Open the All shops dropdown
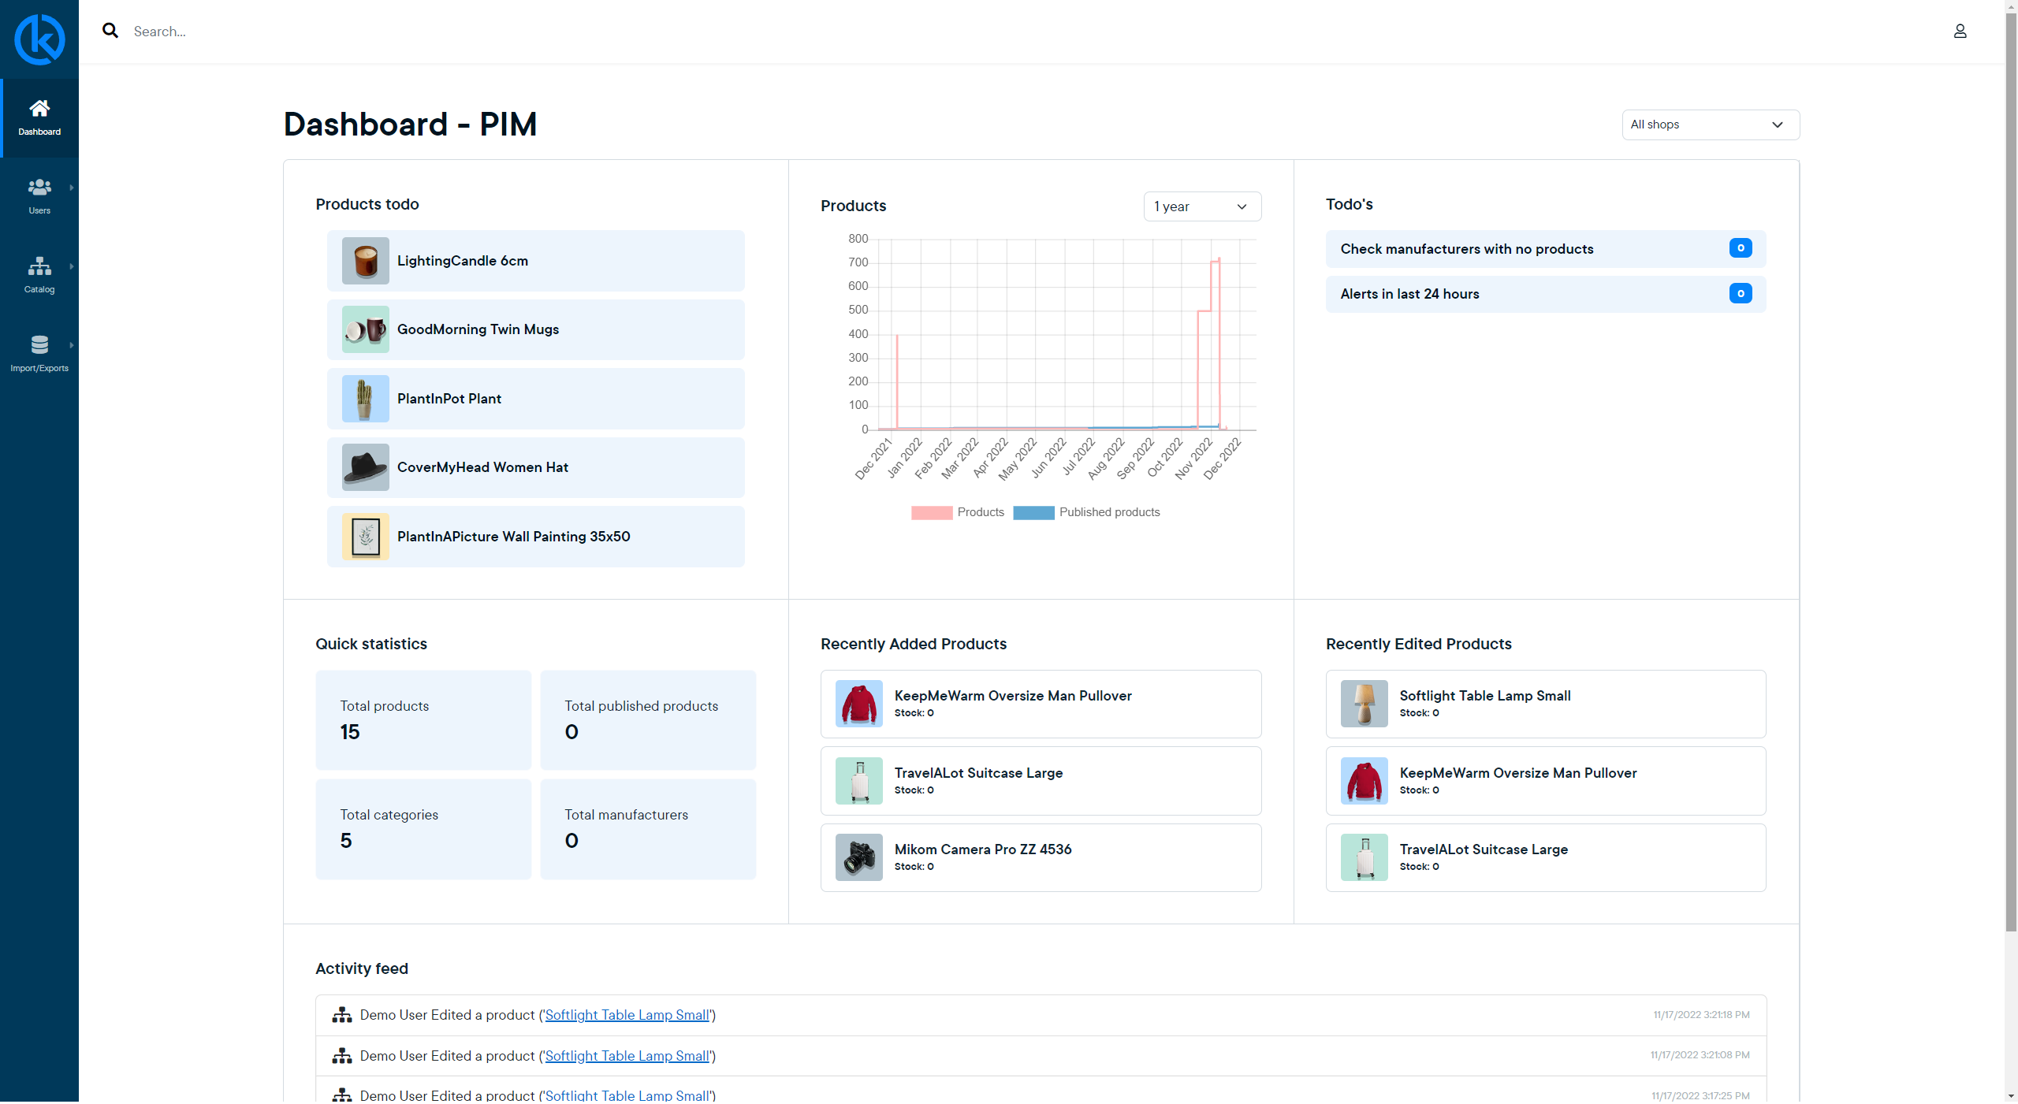The height and width of the screenshot is (1104, 2018). click(x=1710, y=125)
